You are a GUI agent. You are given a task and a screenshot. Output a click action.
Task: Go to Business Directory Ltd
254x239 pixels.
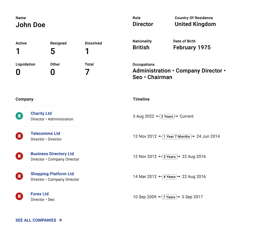[52, 154]
